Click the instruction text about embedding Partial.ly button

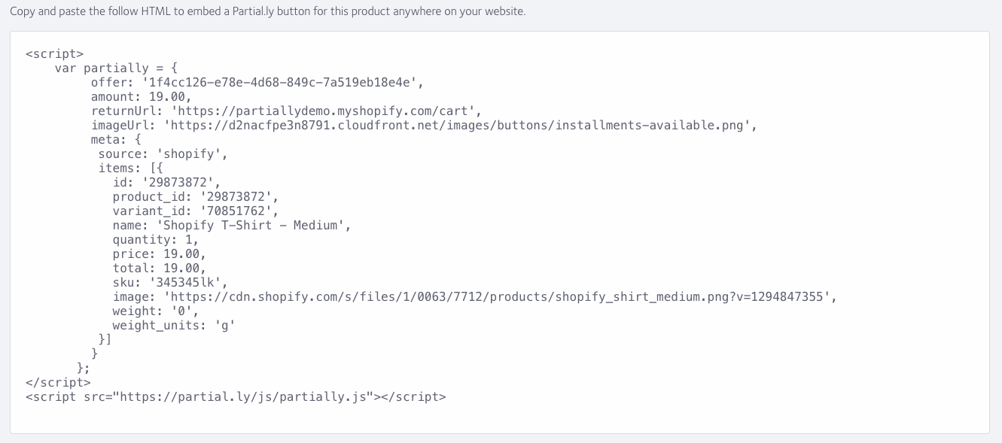click(267, 12)
